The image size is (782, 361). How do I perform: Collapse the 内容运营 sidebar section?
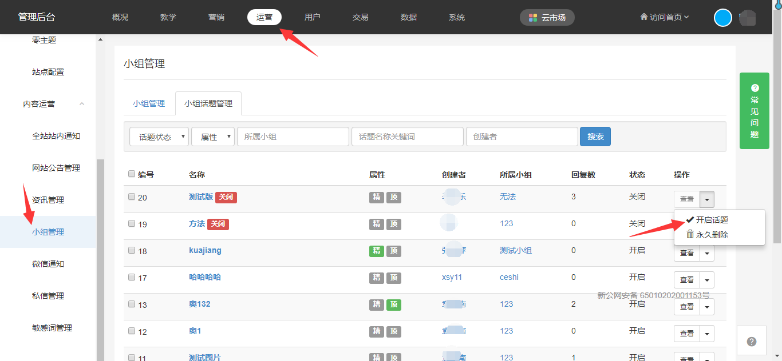pyautogui.click(x=81, y=104)
